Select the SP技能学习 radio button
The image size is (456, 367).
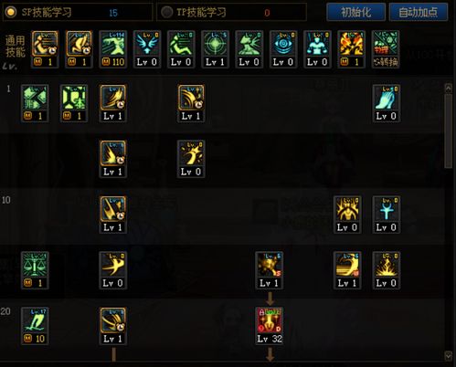point(11,12)
